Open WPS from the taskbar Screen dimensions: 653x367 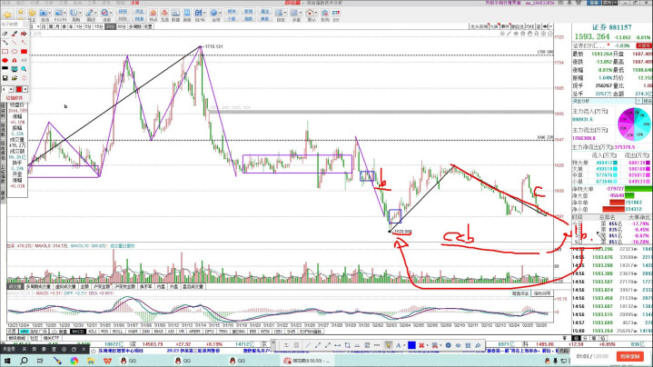click(107, 361)
